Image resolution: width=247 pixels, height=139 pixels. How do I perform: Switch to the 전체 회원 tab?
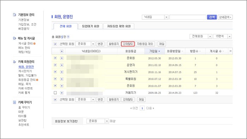(x=66, y=26)
